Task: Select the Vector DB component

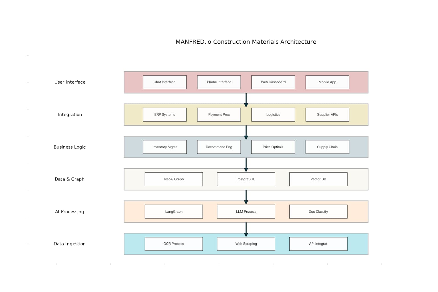Action: (x=318, y=179)
